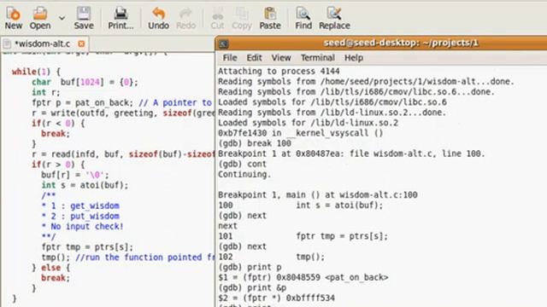Click 'Breakpoint 1, main () at wisdom-alt.c:100'
547x307 pixels.
[x=318, y=195]
